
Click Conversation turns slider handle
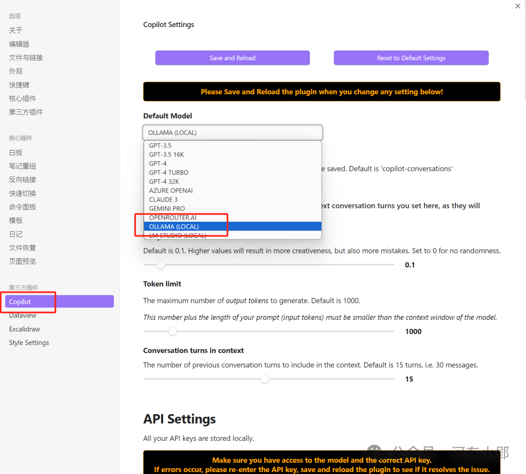tap(264, 379)
